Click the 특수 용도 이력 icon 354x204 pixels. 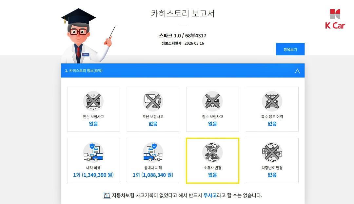272,101
